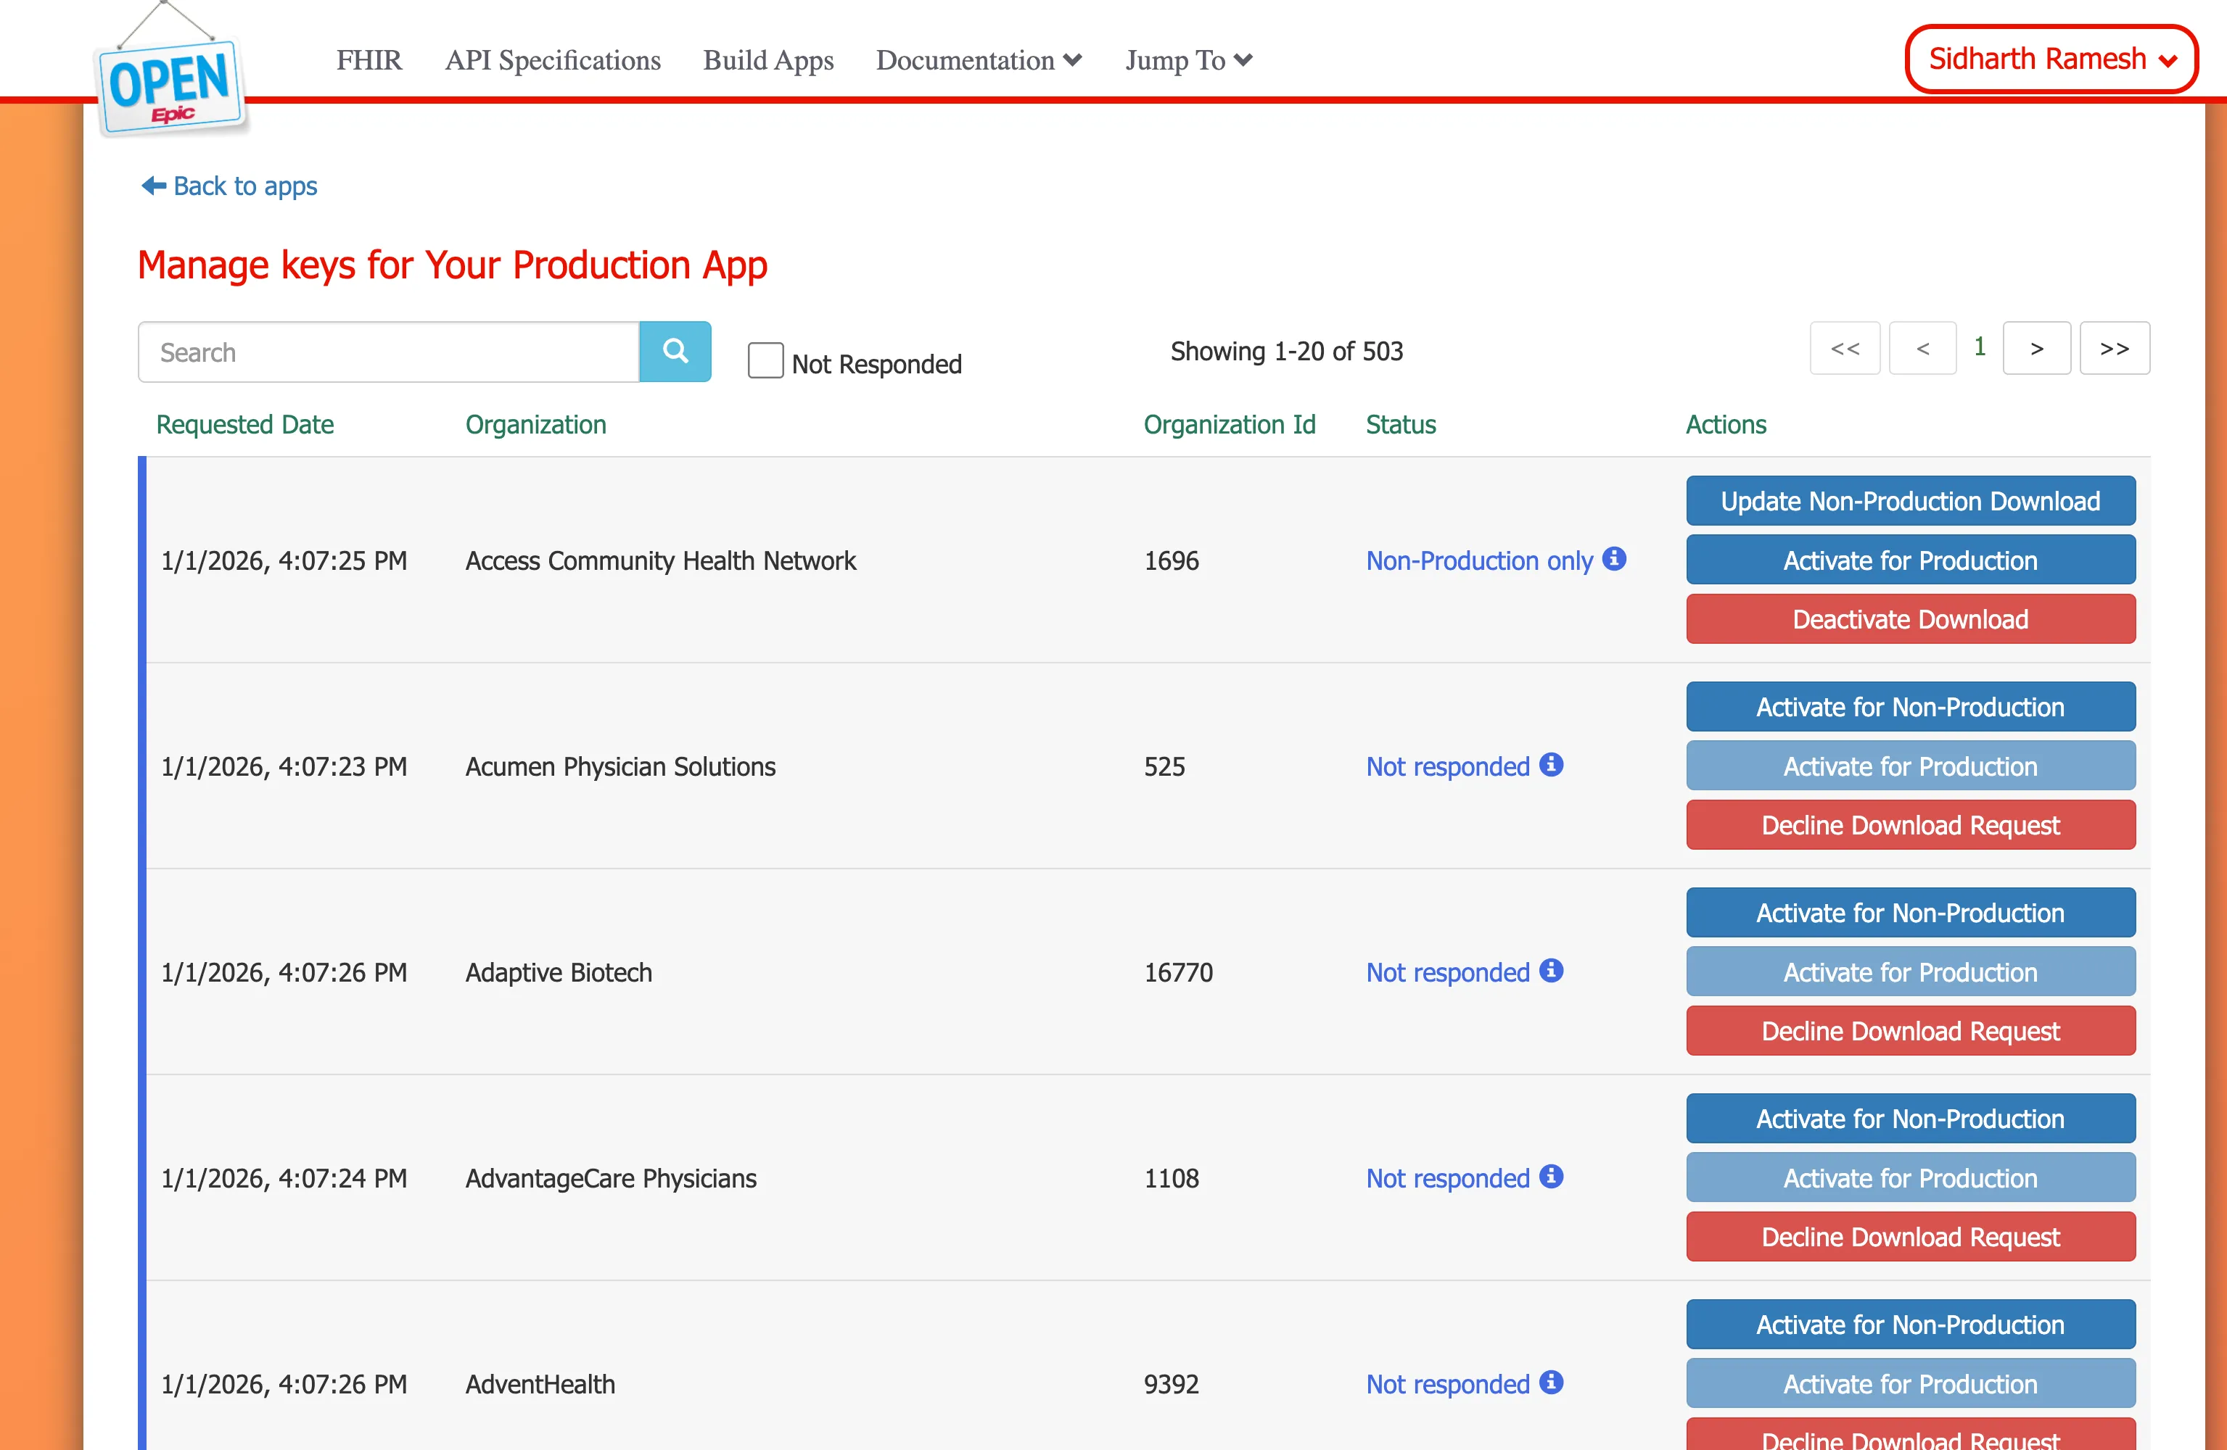2227x1450 pixels.
Task: Click AdvantageCare Physicians organization name
Action: tap(611, 1178)
